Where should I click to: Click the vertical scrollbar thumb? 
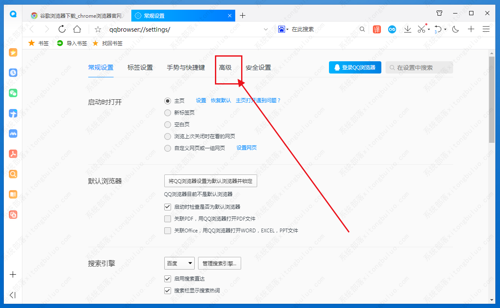click(x=492, y=100)
